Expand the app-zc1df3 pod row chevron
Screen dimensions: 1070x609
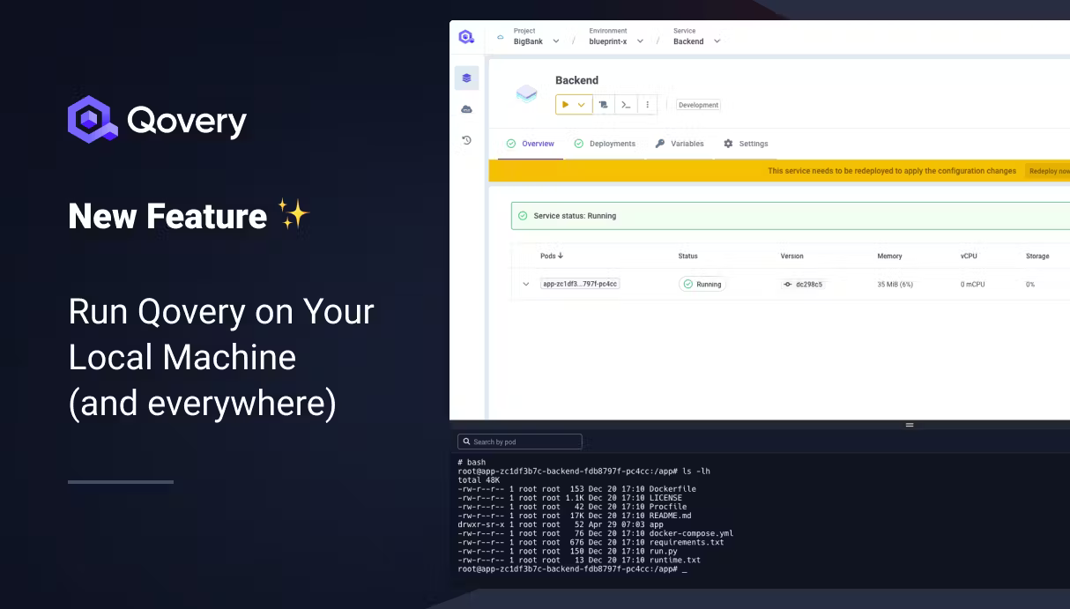[x=526, y=284]
